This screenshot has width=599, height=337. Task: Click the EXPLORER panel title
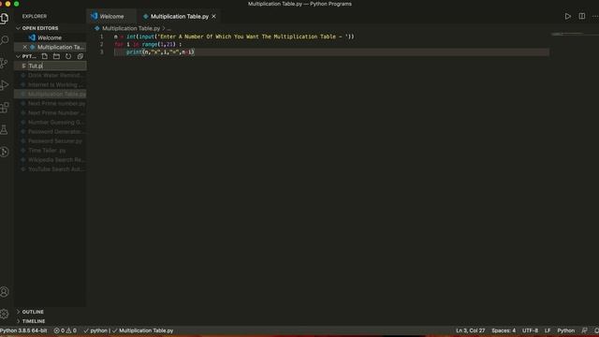click(35, 17)
